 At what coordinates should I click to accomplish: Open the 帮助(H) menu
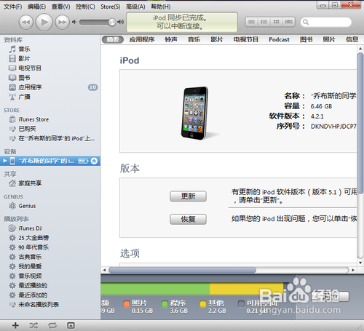[161, 7]
